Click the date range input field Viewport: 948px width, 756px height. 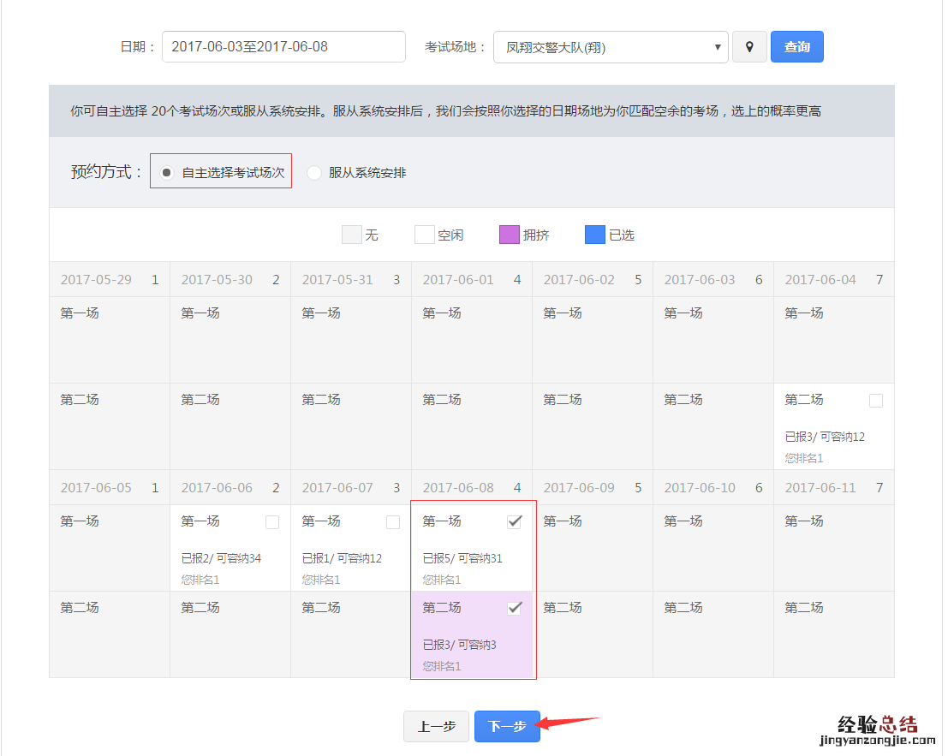pyautogui.click(x=283, y=47)
